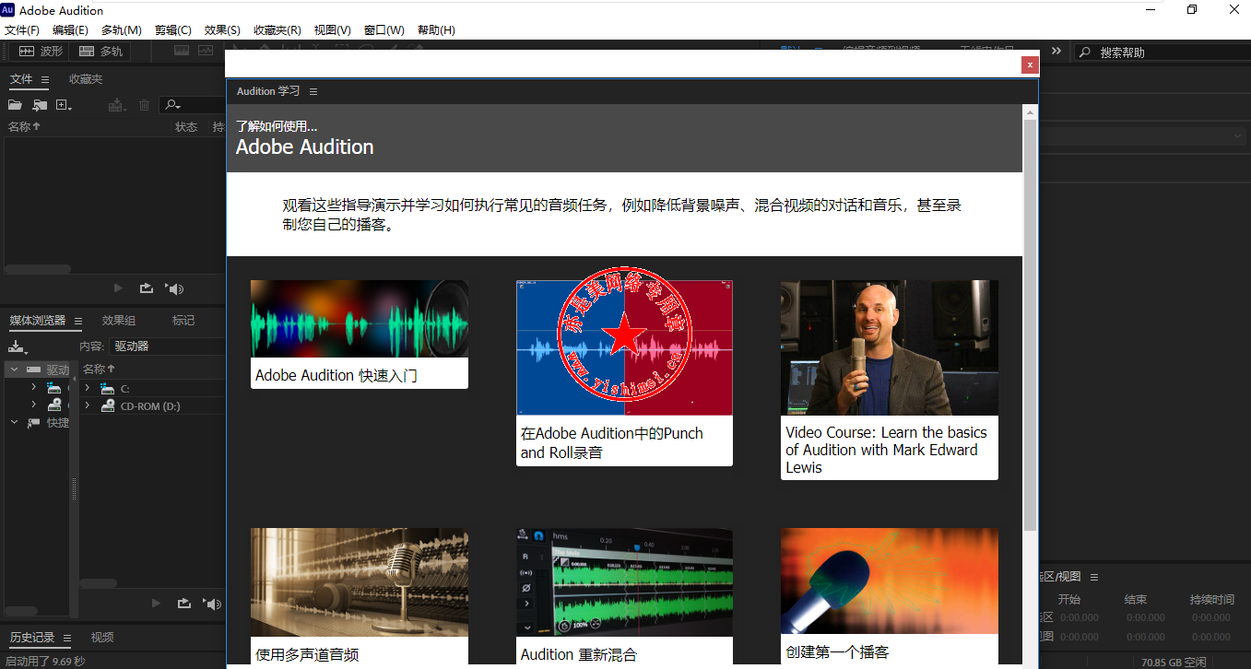The height and width of the screenshot is (669, 1251).
Task: Open the 窗口(W) menu
Action: 384,30
